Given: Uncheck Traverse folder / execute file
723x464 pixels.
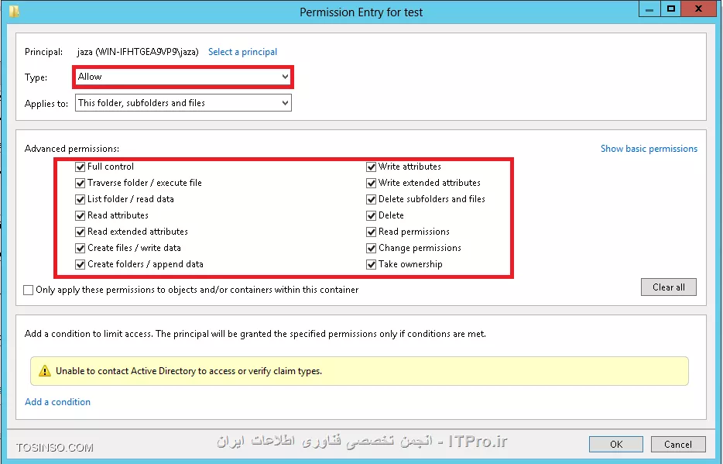Looking at the screenshot, I should click(81, 183).
